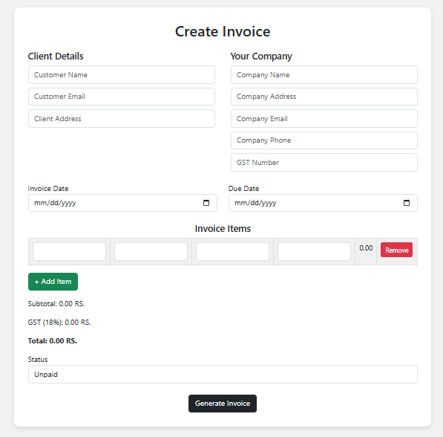Click the GST Number field
This screenshot has height=437, width=443.
[x=324, y=163]
